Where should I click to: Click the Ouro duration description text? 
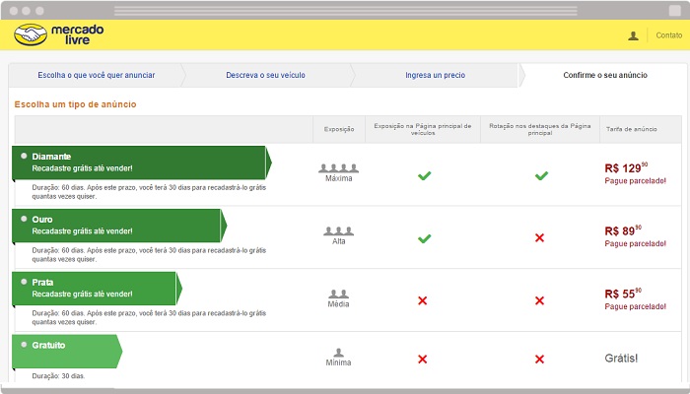click(x=149, y=254)
